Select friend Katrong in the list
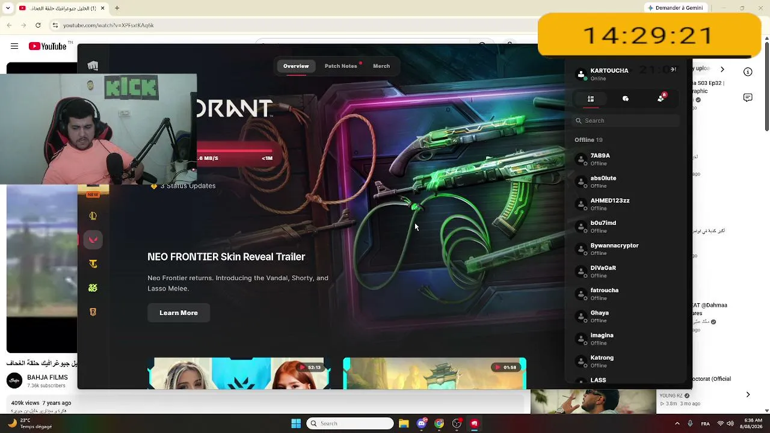 click(626, 361)
